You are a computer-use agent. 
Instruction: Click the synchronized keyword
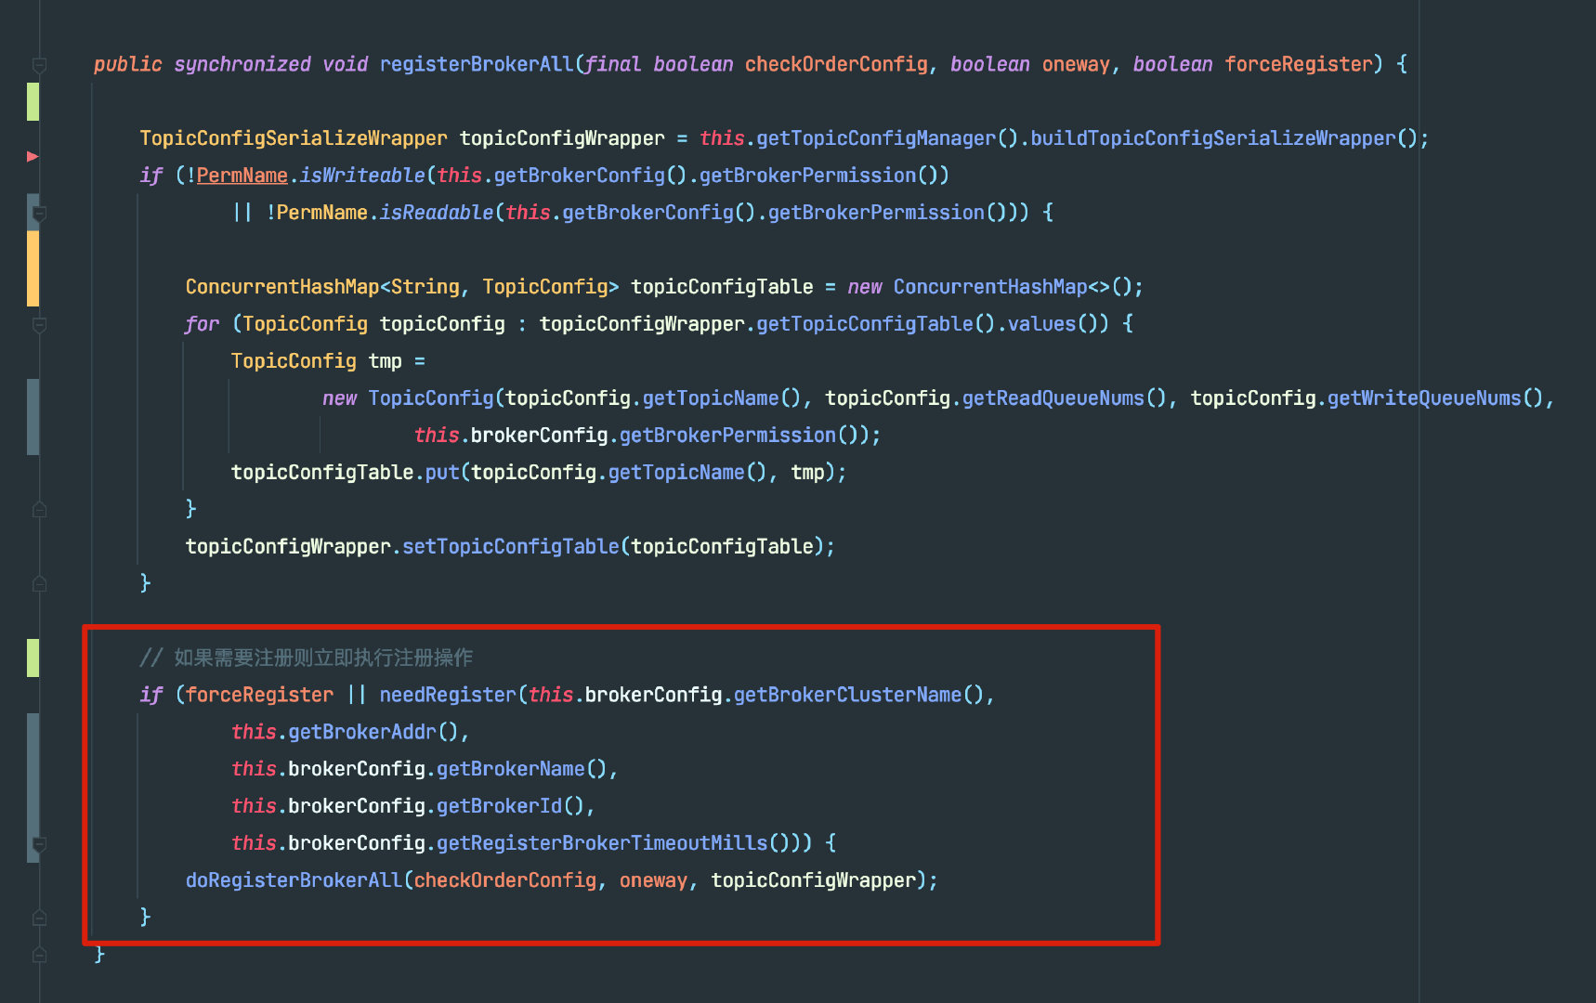242,64
